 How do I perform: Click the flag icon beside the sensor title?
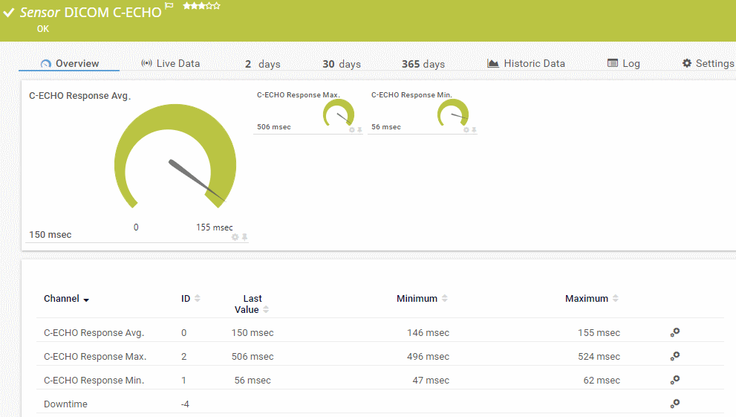(169, 6)
